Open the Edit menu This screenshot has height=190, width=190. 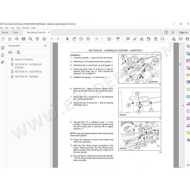[7, 28]
